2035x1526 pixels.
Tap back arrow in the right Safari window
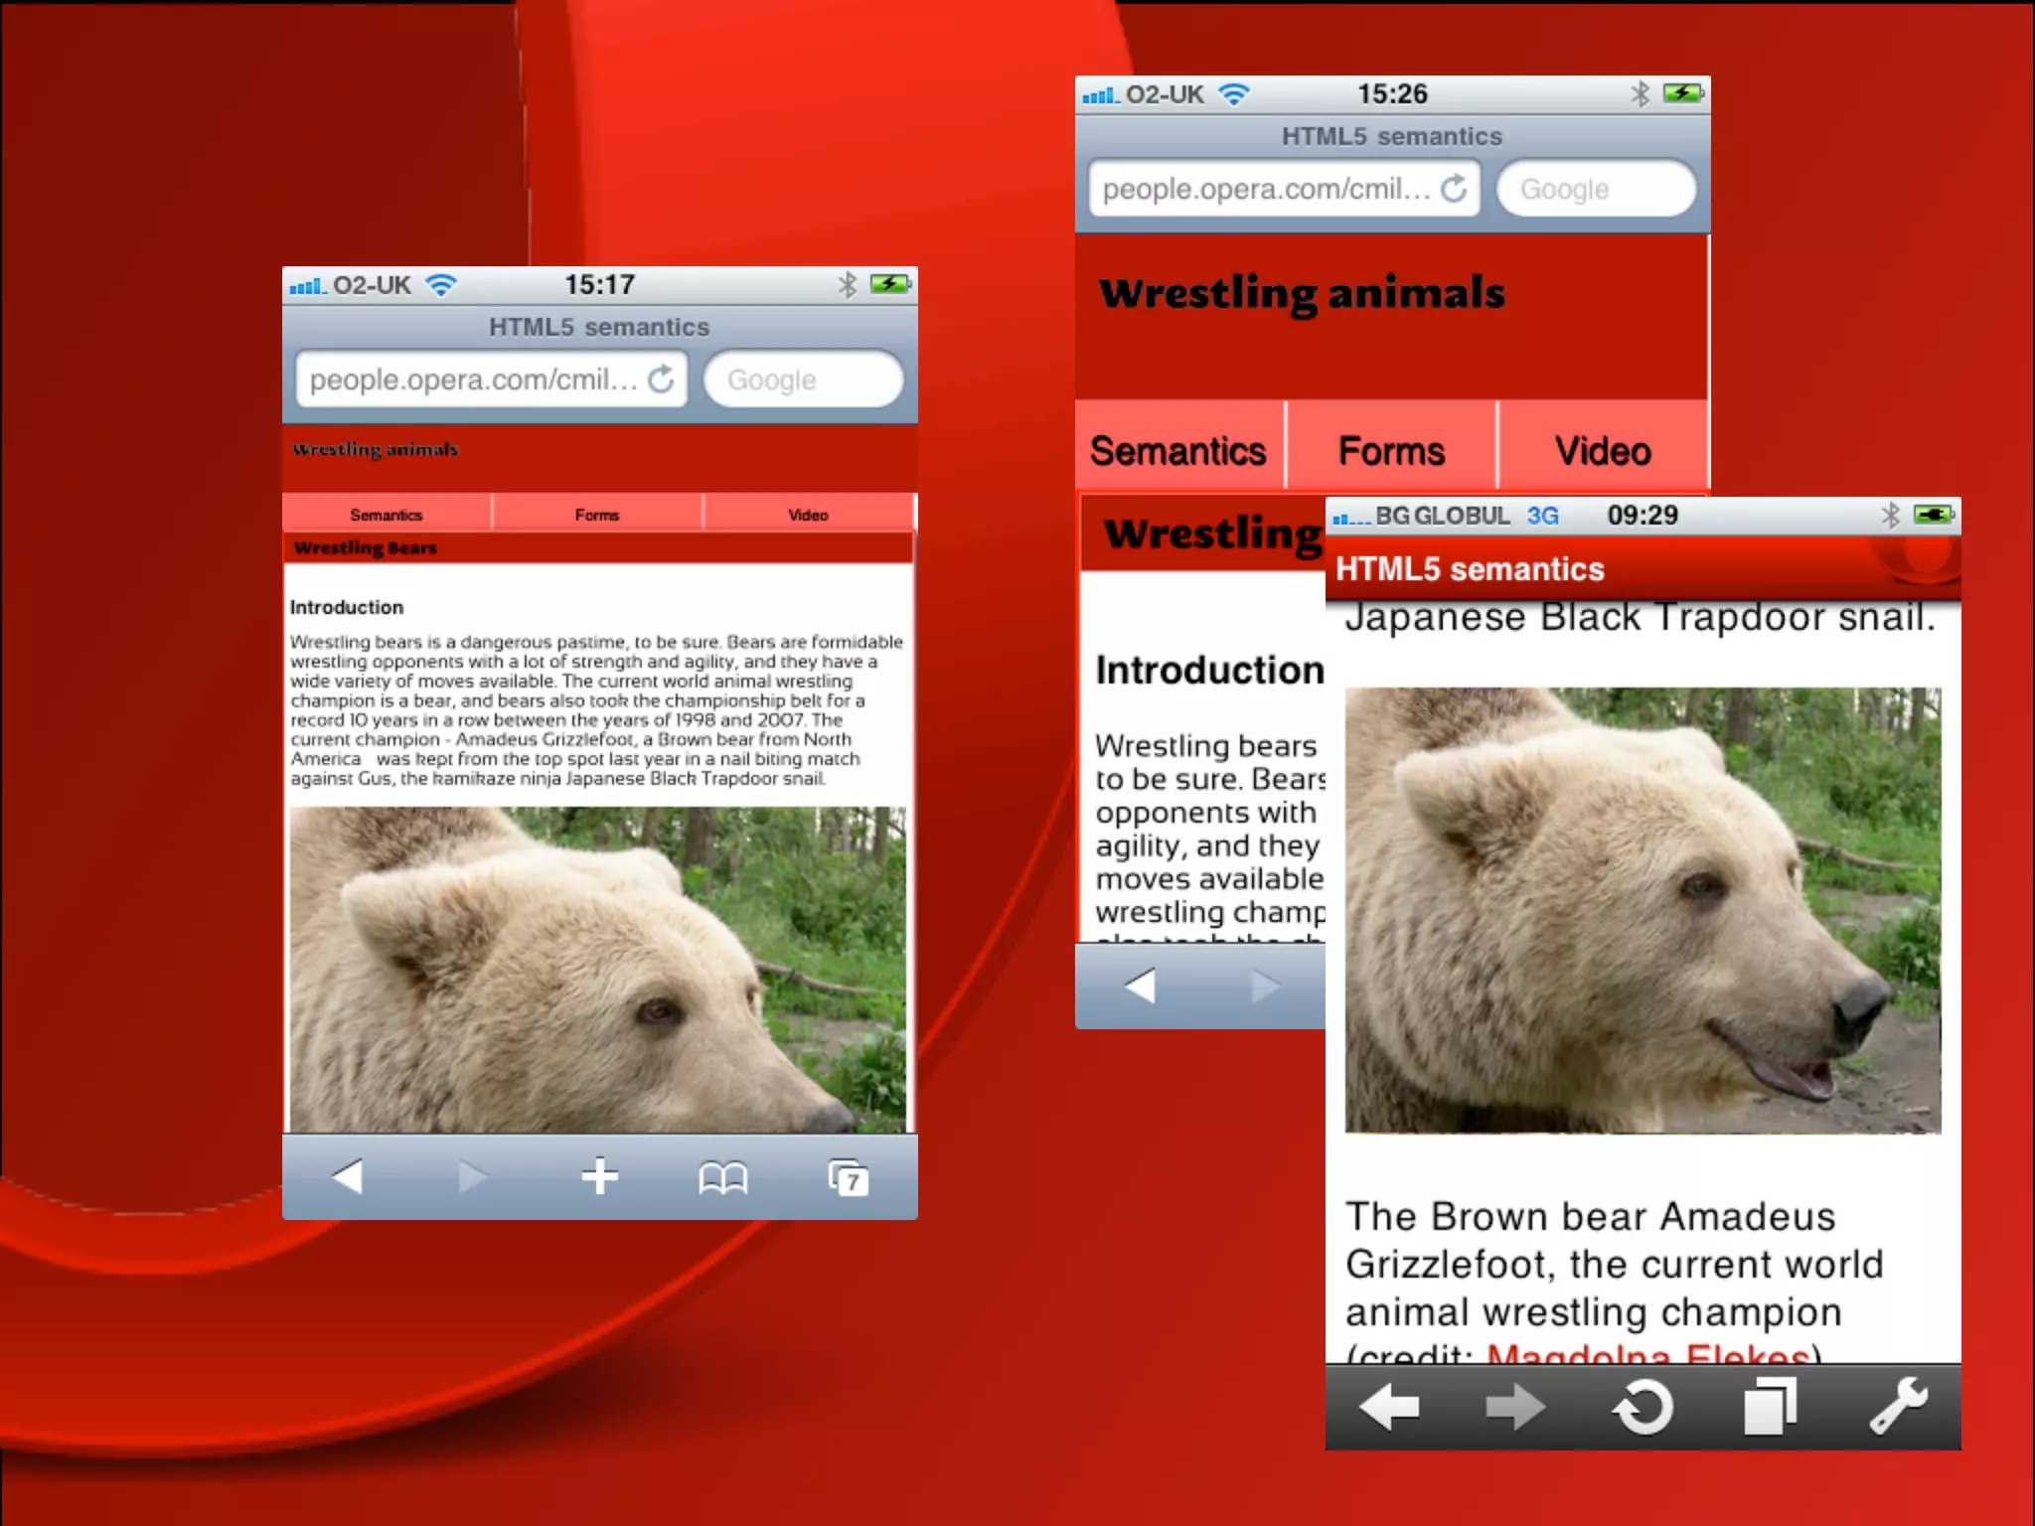click(1140, 986)
